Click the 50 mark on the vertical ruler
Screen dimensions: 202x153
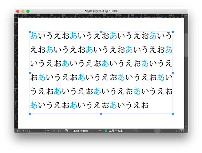point(16,65)
